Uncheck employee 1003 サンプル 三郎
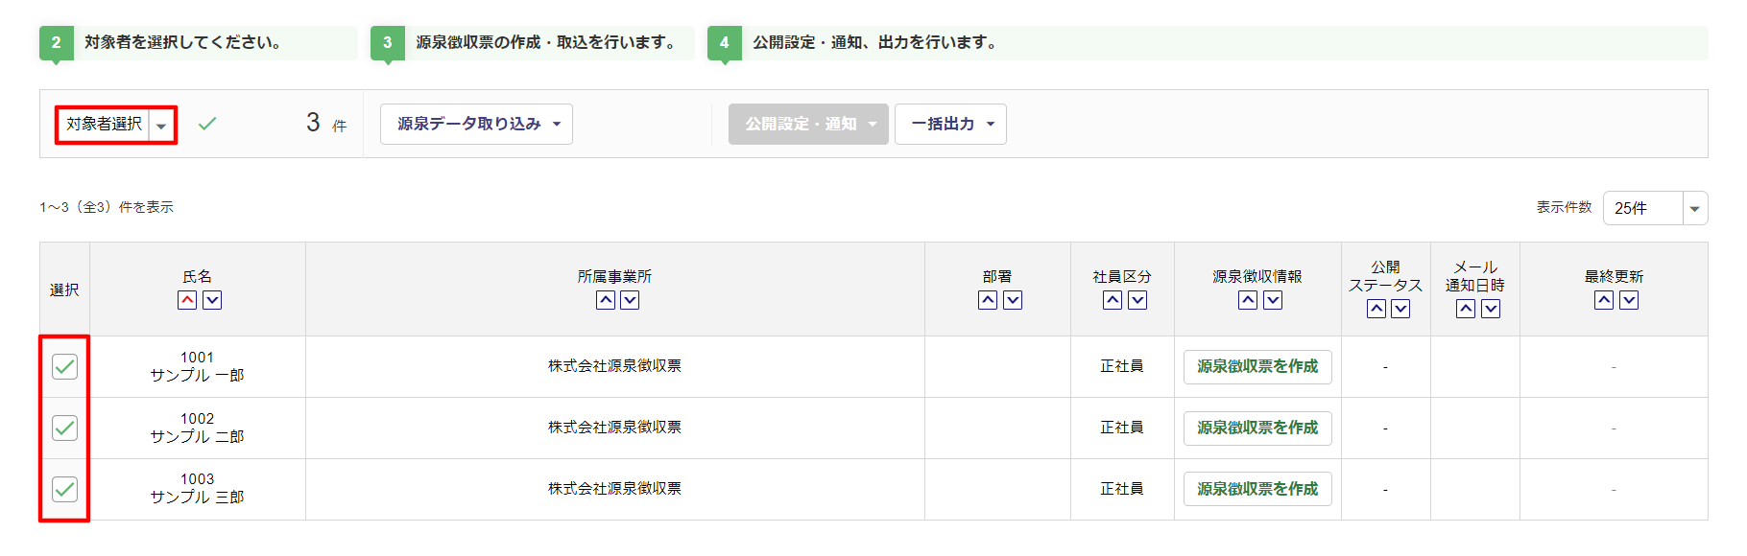Viewport: 1747px width, 556px height. (64, 489)
